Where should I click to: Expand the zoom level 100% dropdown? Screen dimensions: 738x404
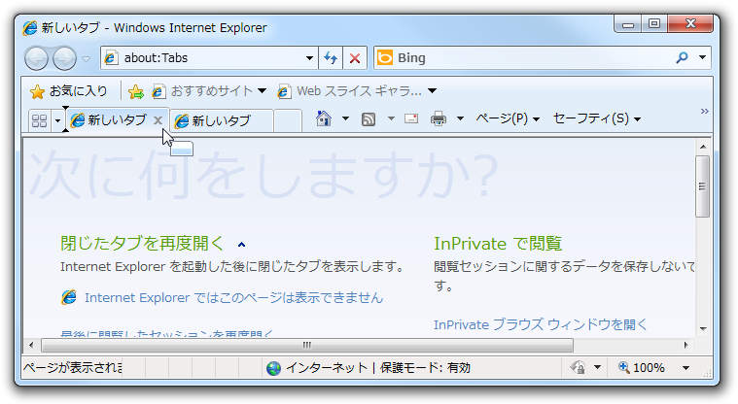coord(685,368)
